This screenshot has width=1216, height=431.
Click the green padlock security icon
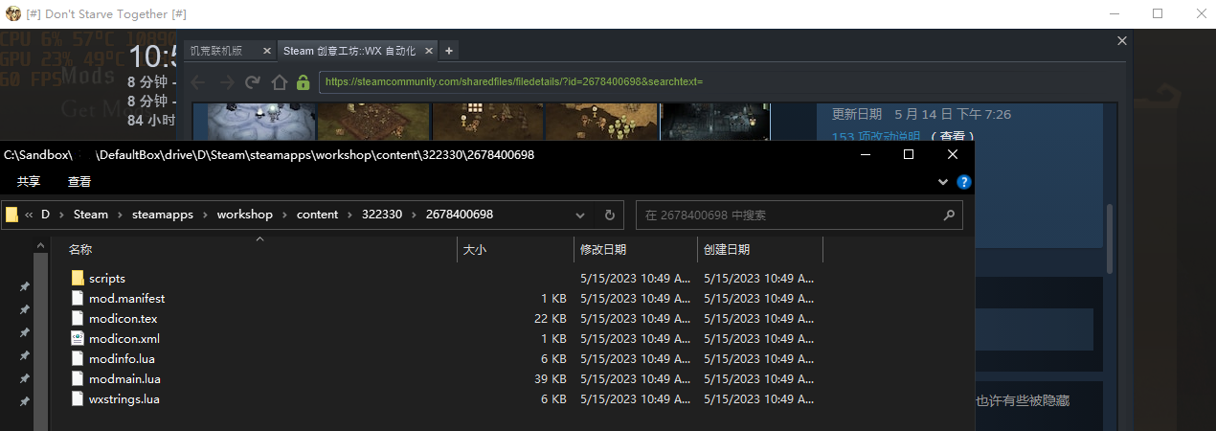303,82
